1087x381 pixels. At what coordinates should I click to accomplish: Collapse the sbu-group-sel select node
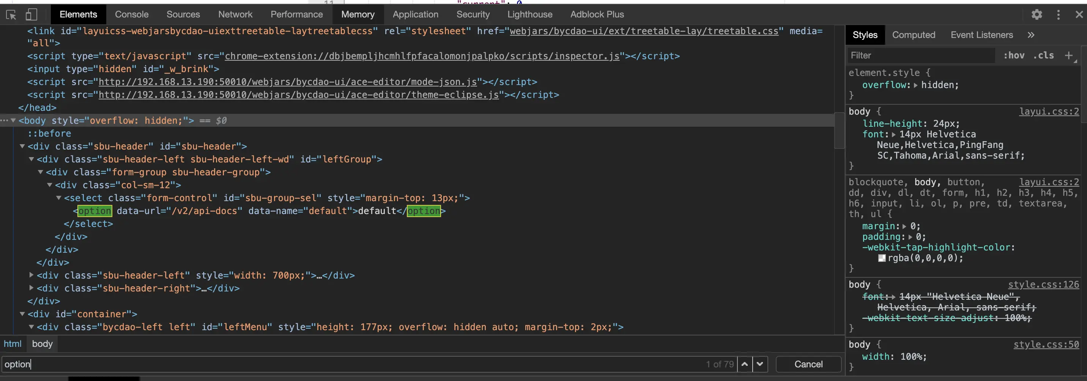point(59,198)
